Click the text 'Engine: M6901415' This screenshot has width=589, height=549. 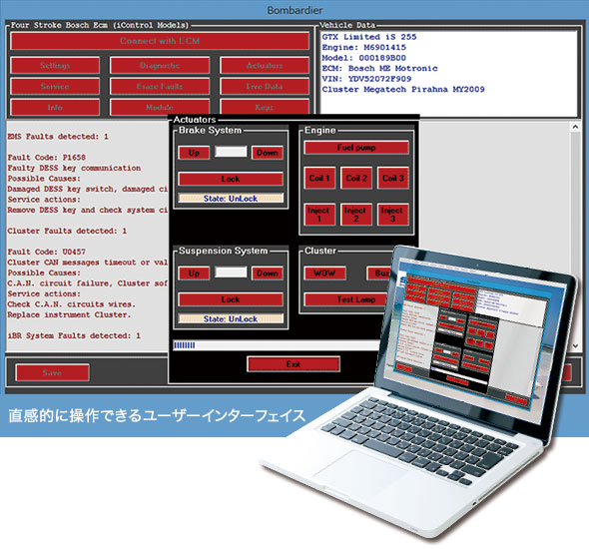pos(364,47)
